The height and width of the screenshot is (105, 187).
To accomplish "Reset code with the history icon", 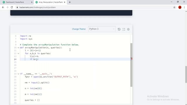I will (119, 29).
